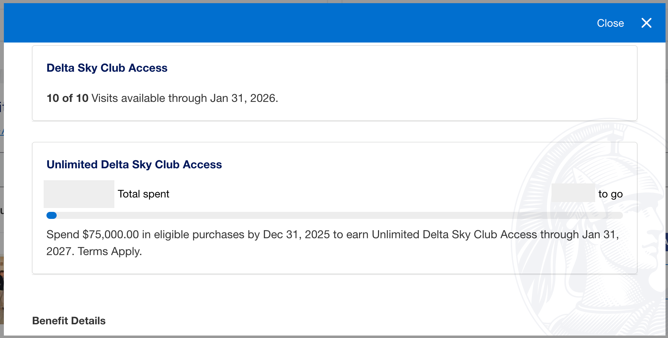Click the Close button in the blue header
This screenshot has width=668, height=338.
[x=610, y=23]
